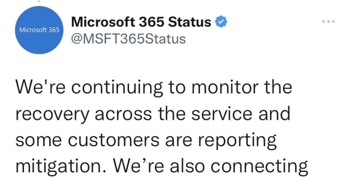Click the verification tick beside Microsoft 365 Status
Image resolution: width=352 pixels, height=184 pixels.
[221, 21]
